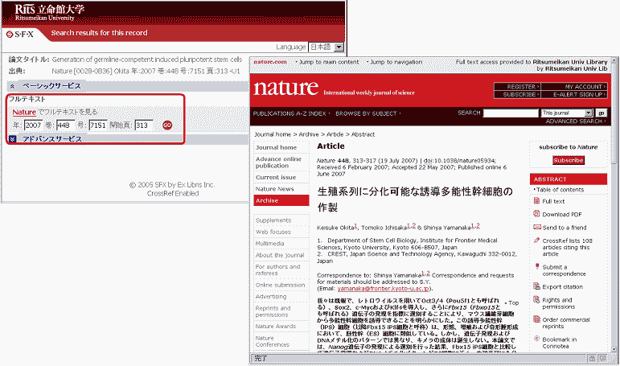Viewport: 620px width, 366px height.
Task: Click the Top anchor link in abstract
Action: (x=514, y=302)
